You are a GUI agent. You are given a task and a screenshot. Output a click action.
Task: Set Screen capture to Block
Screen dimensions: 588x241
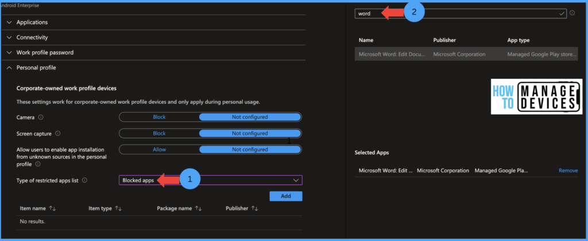[159, 133]
